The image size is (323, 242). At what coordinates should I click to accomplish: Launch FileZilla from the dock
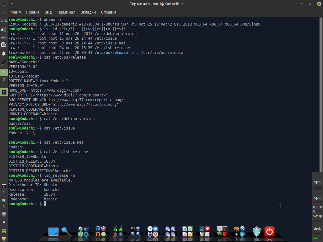point(208,229)
